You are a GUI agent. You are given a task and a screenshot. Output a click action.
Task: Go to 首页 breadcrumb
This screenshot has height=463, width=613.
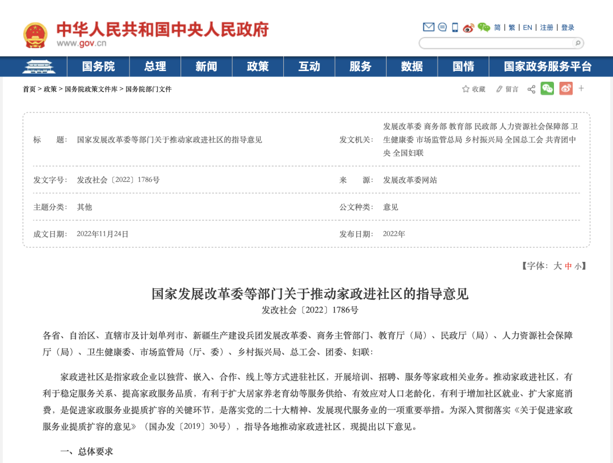[x=30, y=89]
